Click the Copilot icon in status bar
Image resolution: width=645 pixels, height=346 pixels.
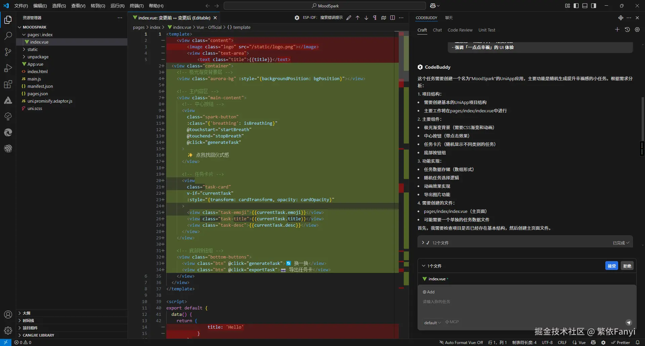pos(593,343)
